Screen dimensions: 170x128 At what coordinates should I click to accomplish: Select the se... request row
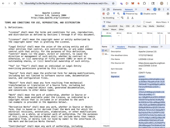[x=105, y=54]
